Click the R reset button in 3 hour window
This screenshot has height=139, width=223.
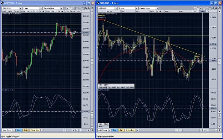point(219,130)
